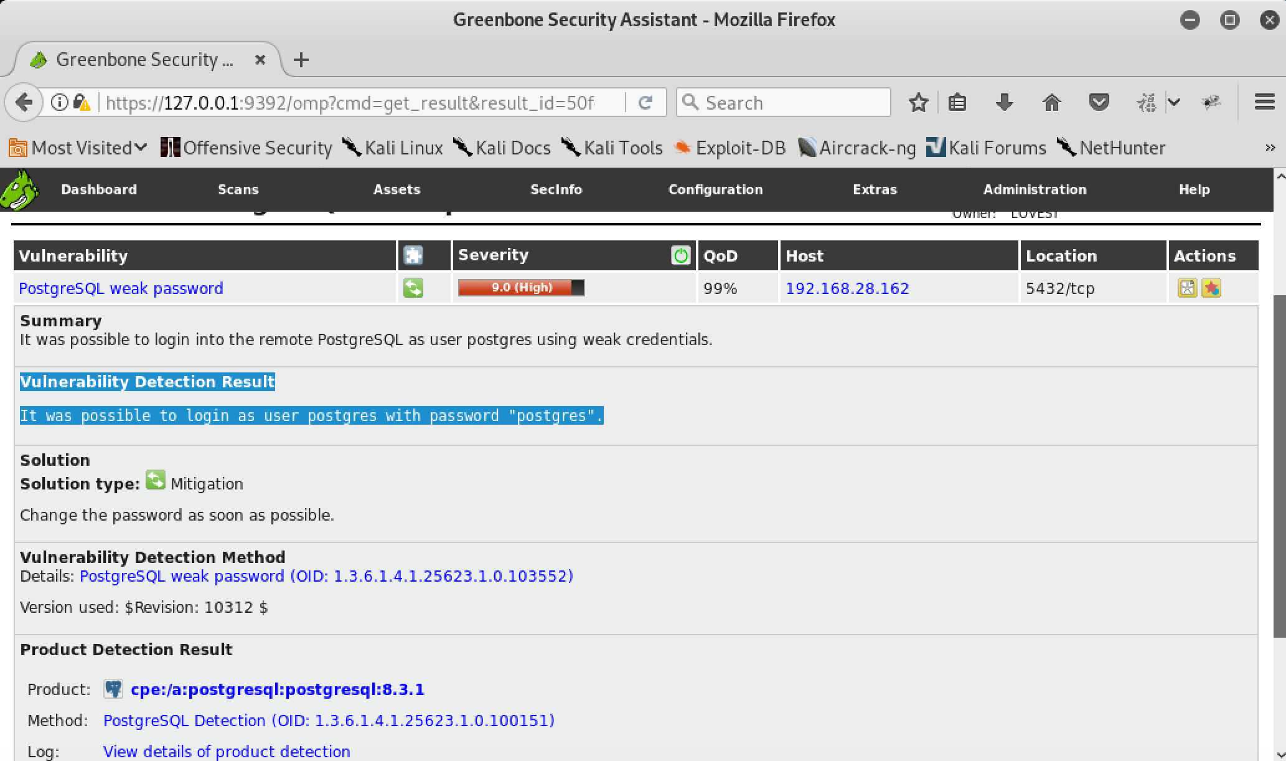Viewport: 1286px width, 761px height.
Task: Open the Help menu
Action: pyautogui.click(x=1194, y=189)
